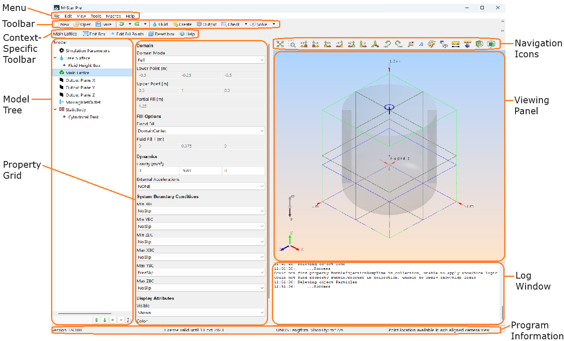This screenshot has width=564, height=341.
Task: Open the Max YBC FreeSlip dropdown
Action: point(201,273)
